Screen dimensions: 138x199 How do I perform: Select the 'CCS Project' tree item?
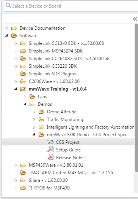click(68, 142)
